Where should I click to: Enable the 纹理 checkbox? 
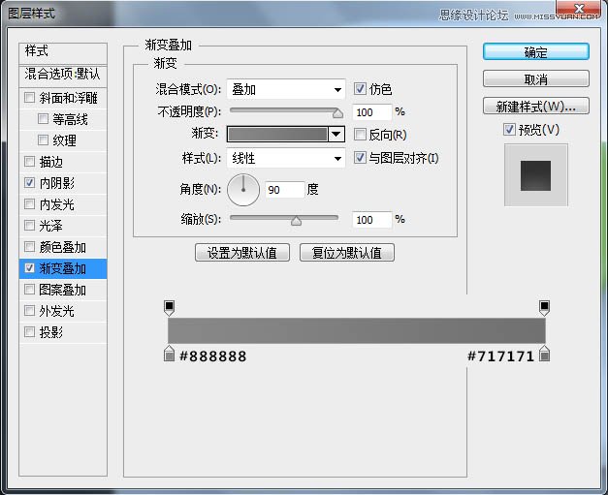click(43, 139)
